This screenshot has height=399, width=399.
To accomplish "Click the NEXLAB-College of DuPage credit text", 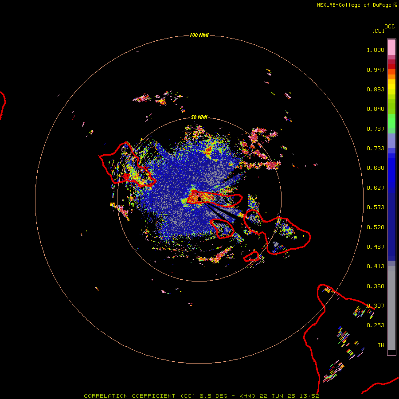I will 356,5.
